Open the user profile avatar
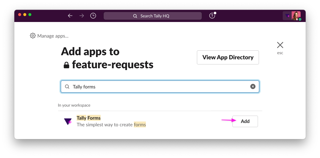Image resolution: width=320 pixels, height=158 pixels. tap(296, 16)
